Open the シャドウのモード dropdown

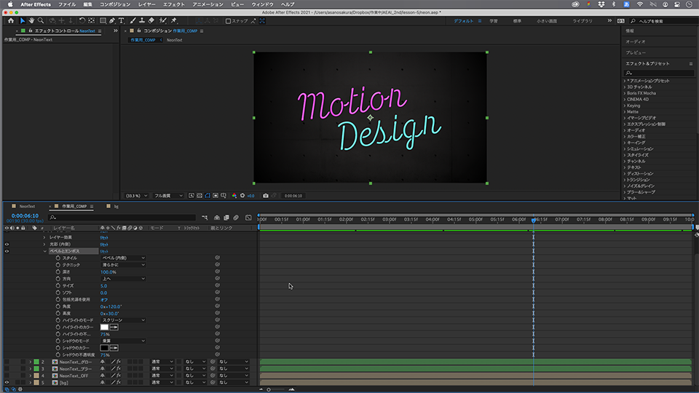pyautogui.click(x=124, y=341)
